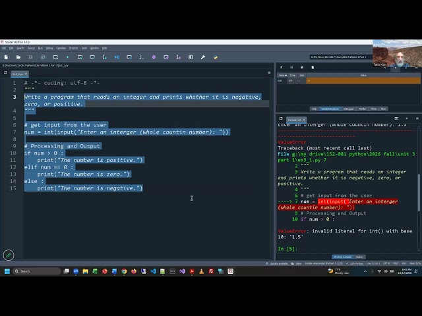422x316 pixels.
Task: Browse tabs icon left of editor tab
Action: pyautogui.click(x=5, y=73)
